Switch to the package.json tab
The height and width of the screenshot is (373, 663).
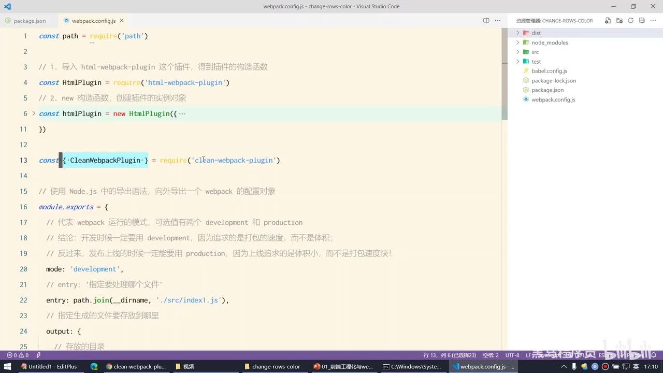[30, 21]
